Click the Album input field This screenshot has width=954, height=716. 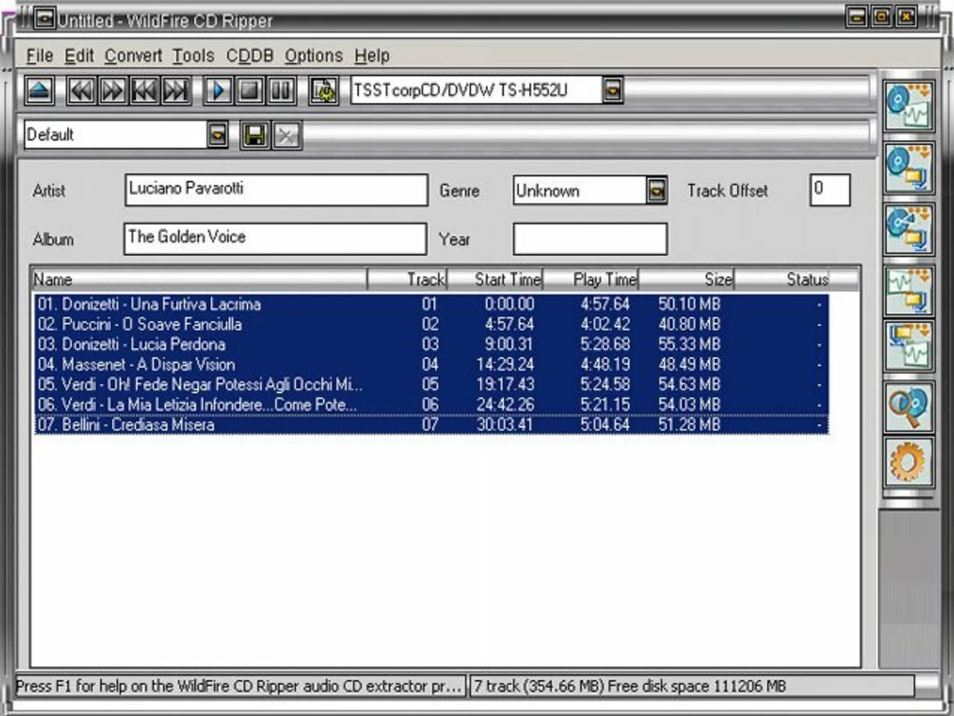(x=275, y=238)
